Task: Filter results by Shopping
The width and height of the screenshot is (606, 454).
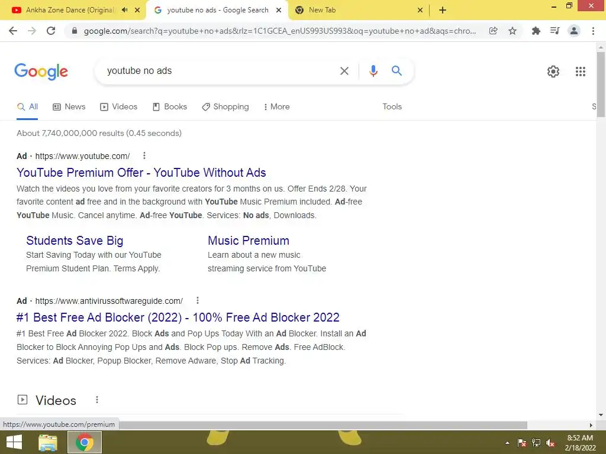Action: coord(225,107)
